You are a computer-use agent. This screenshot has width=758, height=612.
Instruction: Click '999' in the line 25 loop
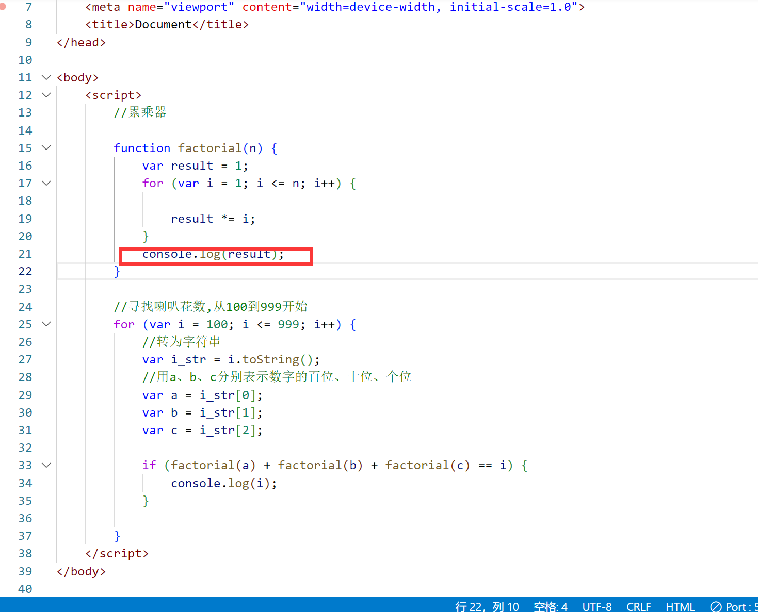pyautogui.click(x=288, y=324)
